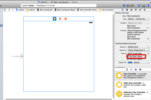This screenshot has height=100, width=151.
Task: Click the Main.storyboard breadcrumb
Action: (x=45, y=10)
